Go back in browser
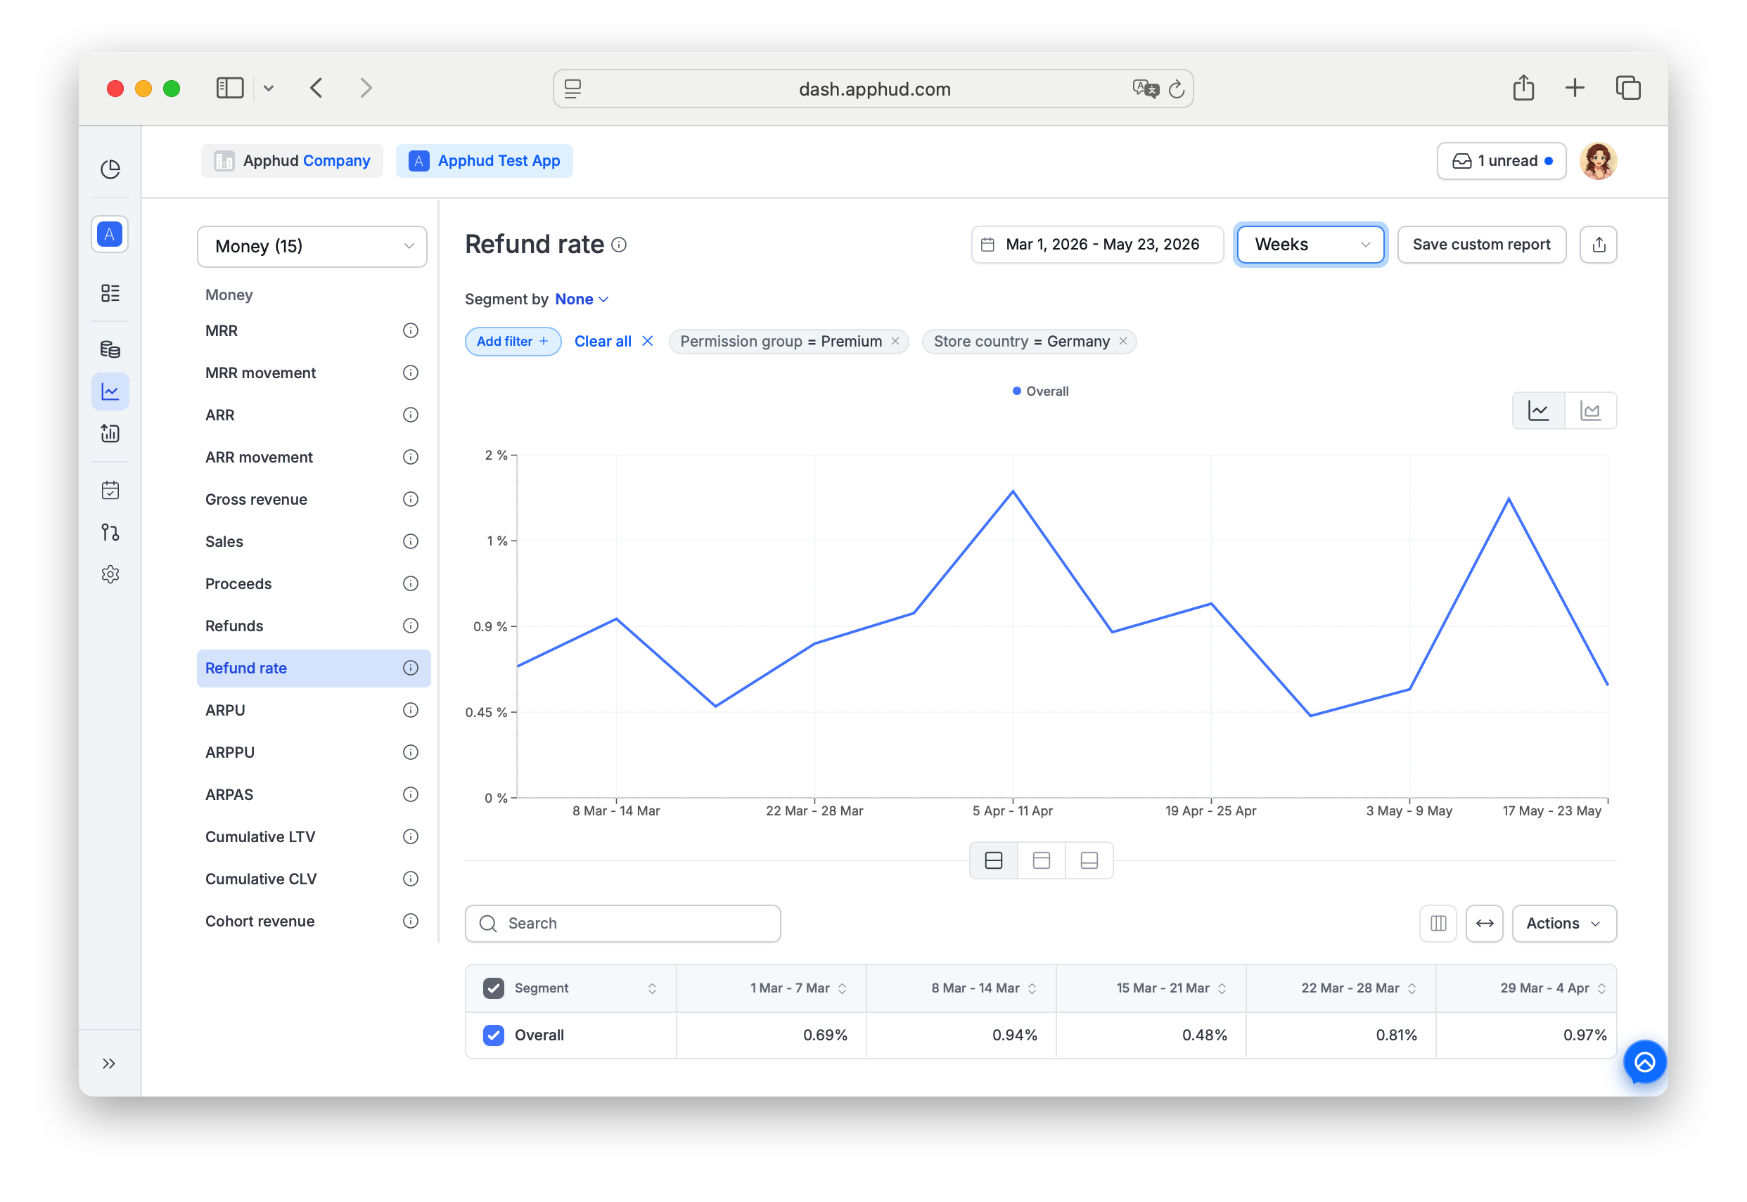The height and width of the screenshot is (1202, 1747). (316, 88)
